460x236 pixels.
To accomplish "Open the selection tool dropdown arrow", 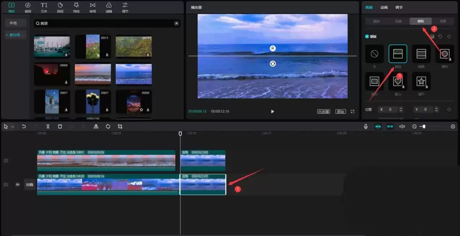I will (13, 127).
